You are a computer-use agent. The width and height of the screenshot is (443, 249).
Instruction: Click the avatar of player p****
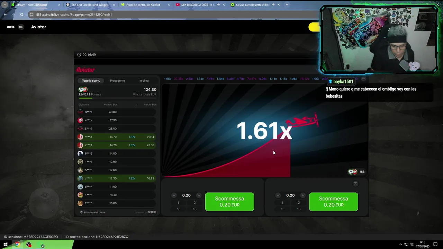coord(80,187)
